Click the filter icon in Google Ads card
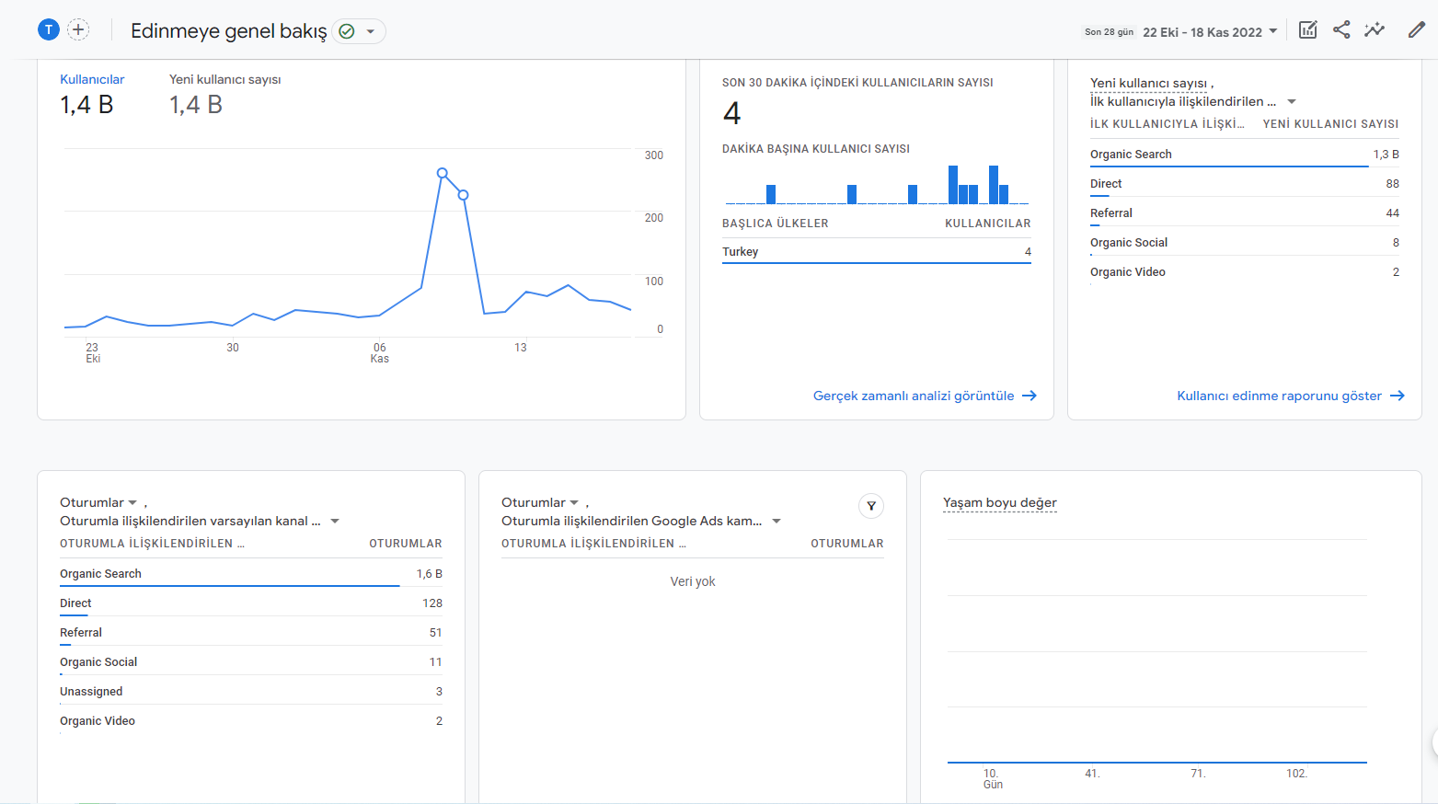Screen dimensions: 1438x804 [x=871, y=506]
